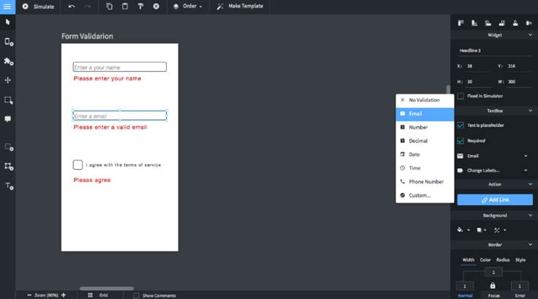Click the Add Link button
This screenshot has width=538, height=299.
(x=495, y=200)
